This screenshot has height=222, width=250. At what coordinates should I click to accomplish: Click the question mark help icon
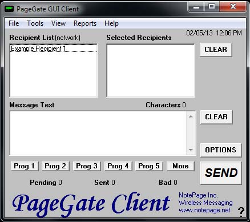tap(241, 212)
